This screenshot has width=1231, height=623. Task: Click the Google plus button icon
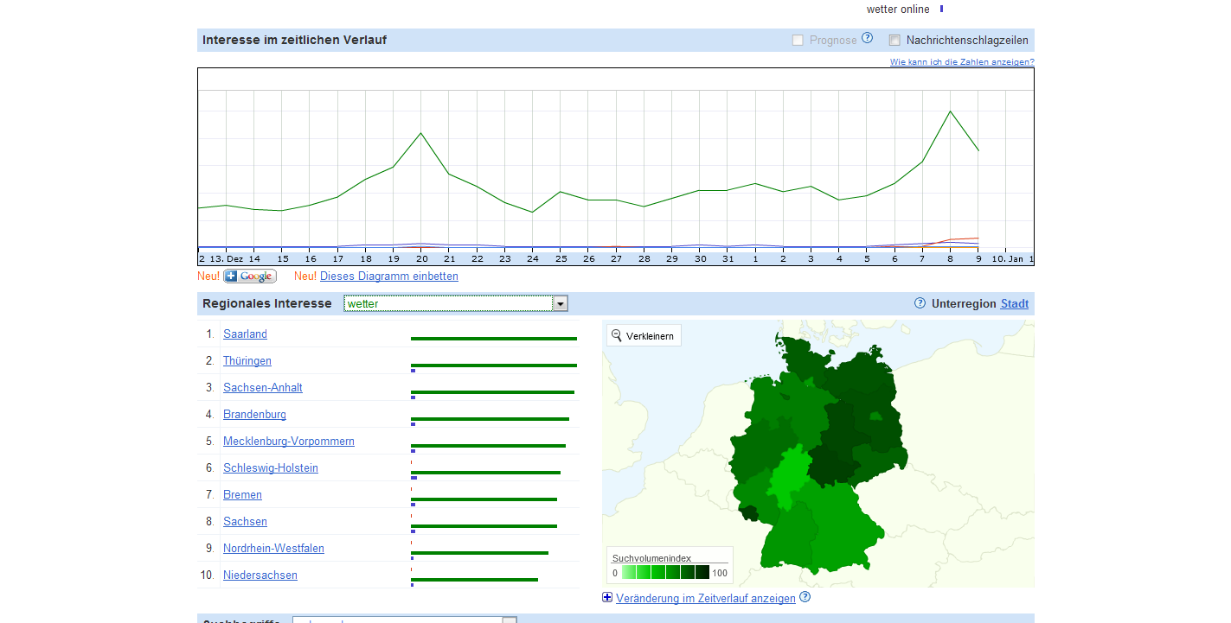tap(250, 277)
